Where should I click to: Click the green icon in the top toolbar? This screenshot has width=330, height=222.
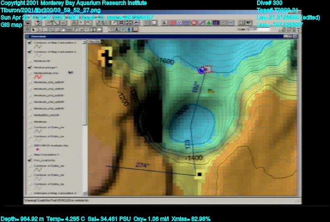click(209, 23)
